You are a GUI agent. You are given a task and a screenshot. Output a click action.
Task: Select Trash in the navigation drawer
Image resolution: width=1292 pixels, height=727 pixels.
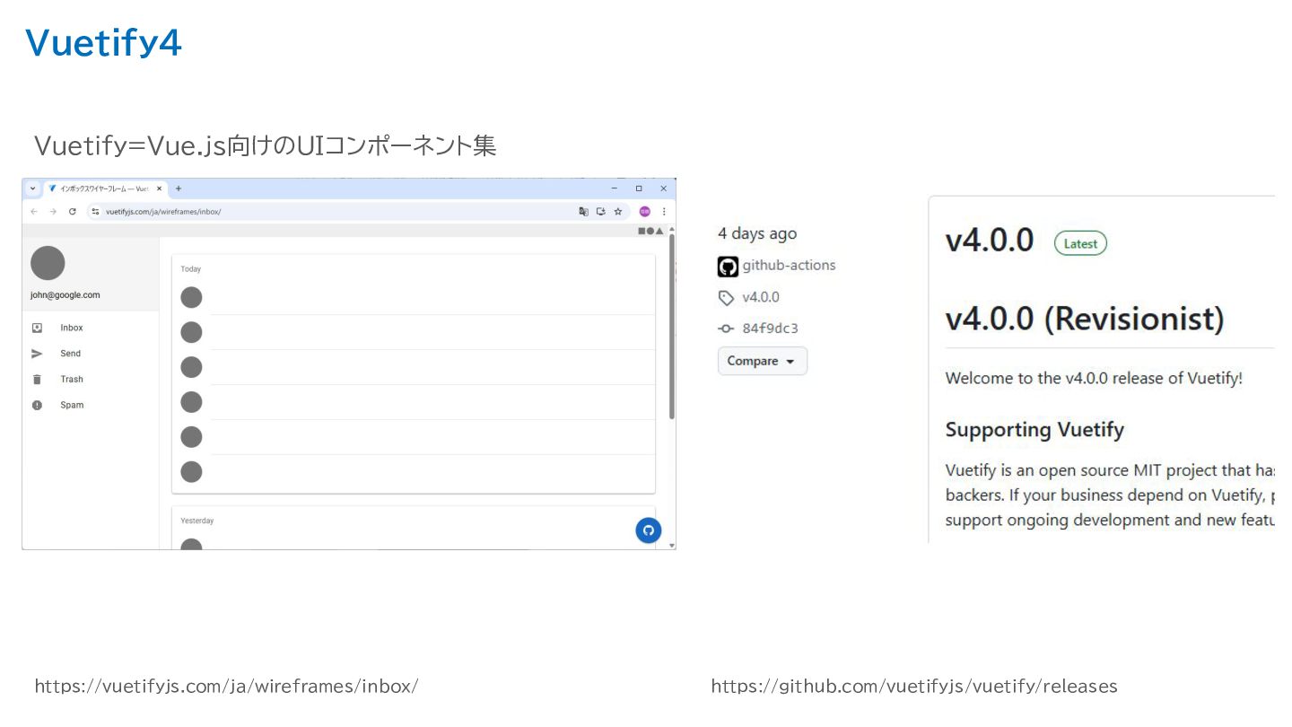coord(91,380)
